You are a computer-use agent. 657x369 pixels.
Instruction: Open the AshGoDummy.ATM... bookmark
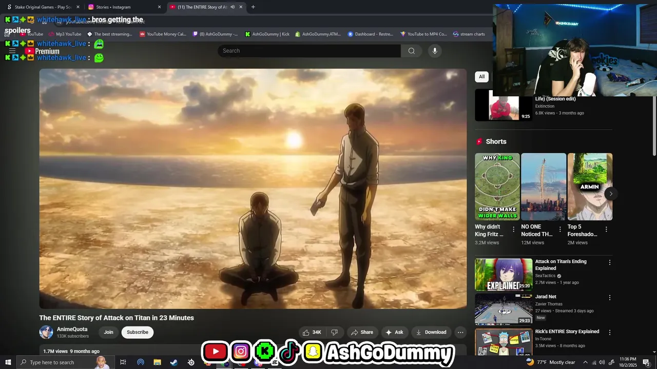[x=318, y=34]
